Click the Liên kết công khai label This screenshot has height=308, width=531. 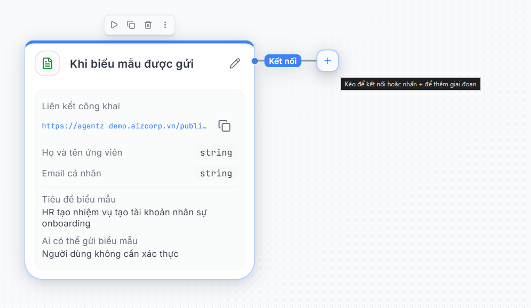click(x=81, y=106)
